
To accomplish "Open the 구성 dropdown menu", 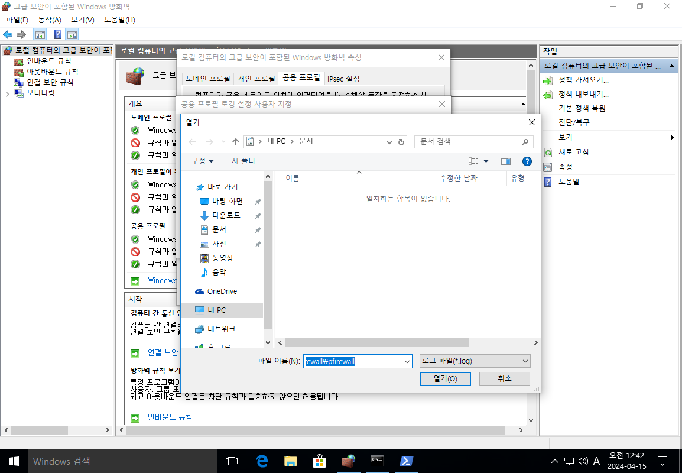I will [x=203, y=161].
